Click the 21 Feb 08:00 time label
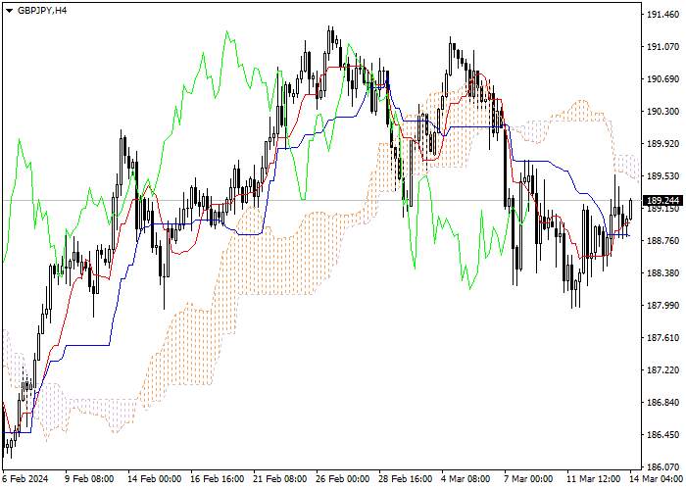Screen dimensions: 686x490 click(280, 478)
